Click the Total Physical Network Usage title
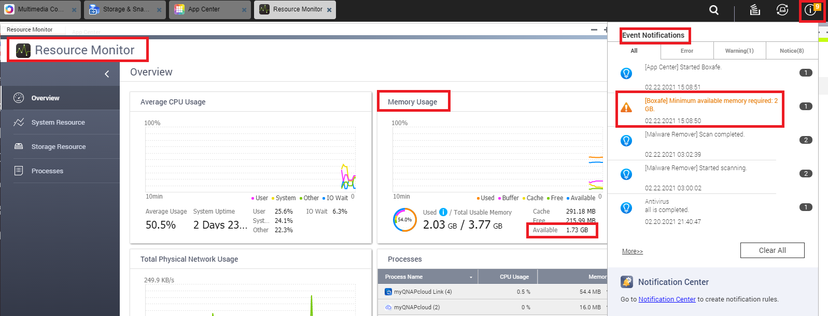 [x=189, y=259]
